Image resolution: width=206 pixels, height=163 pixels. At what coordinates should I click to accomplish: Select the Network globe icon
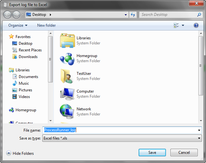click(67, 112)
